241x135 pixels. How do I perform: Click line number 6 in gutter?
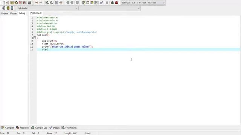pos(32,32)
